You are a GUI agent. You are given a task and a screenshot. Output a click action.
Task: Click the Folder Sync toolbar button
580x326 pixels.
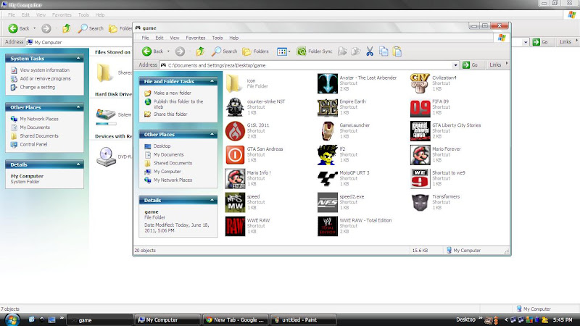314,51
